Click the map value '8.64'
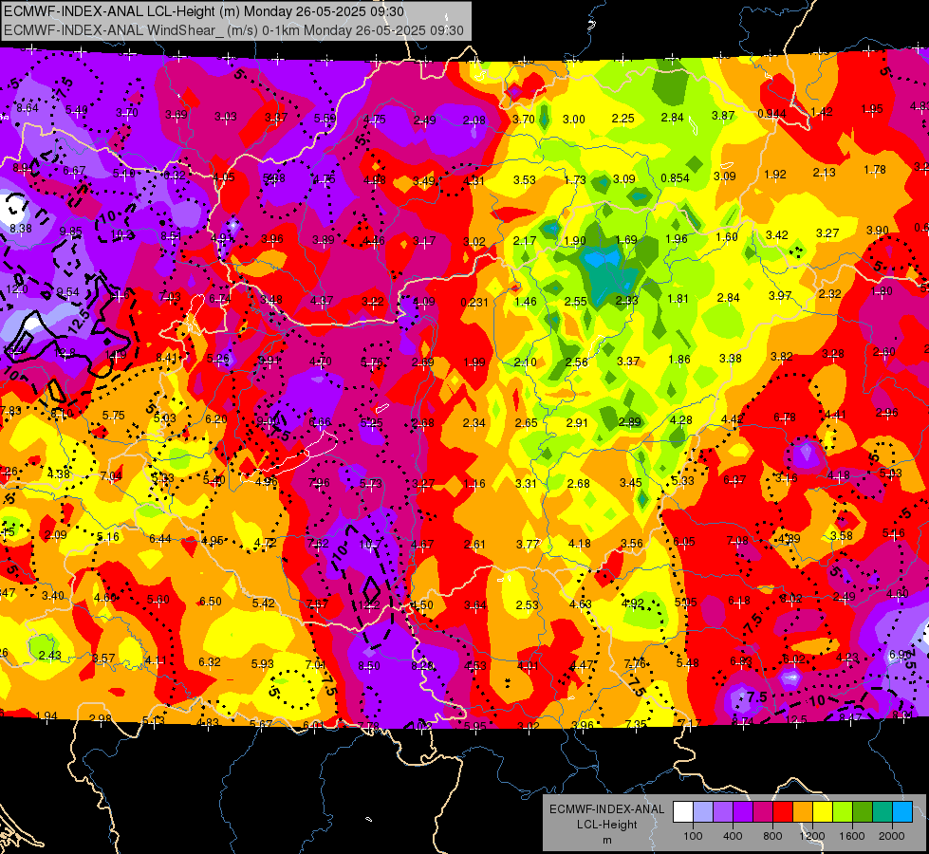The height and width of the screenshot is (854, 929). pyautogui.click(x=28, y=108)
